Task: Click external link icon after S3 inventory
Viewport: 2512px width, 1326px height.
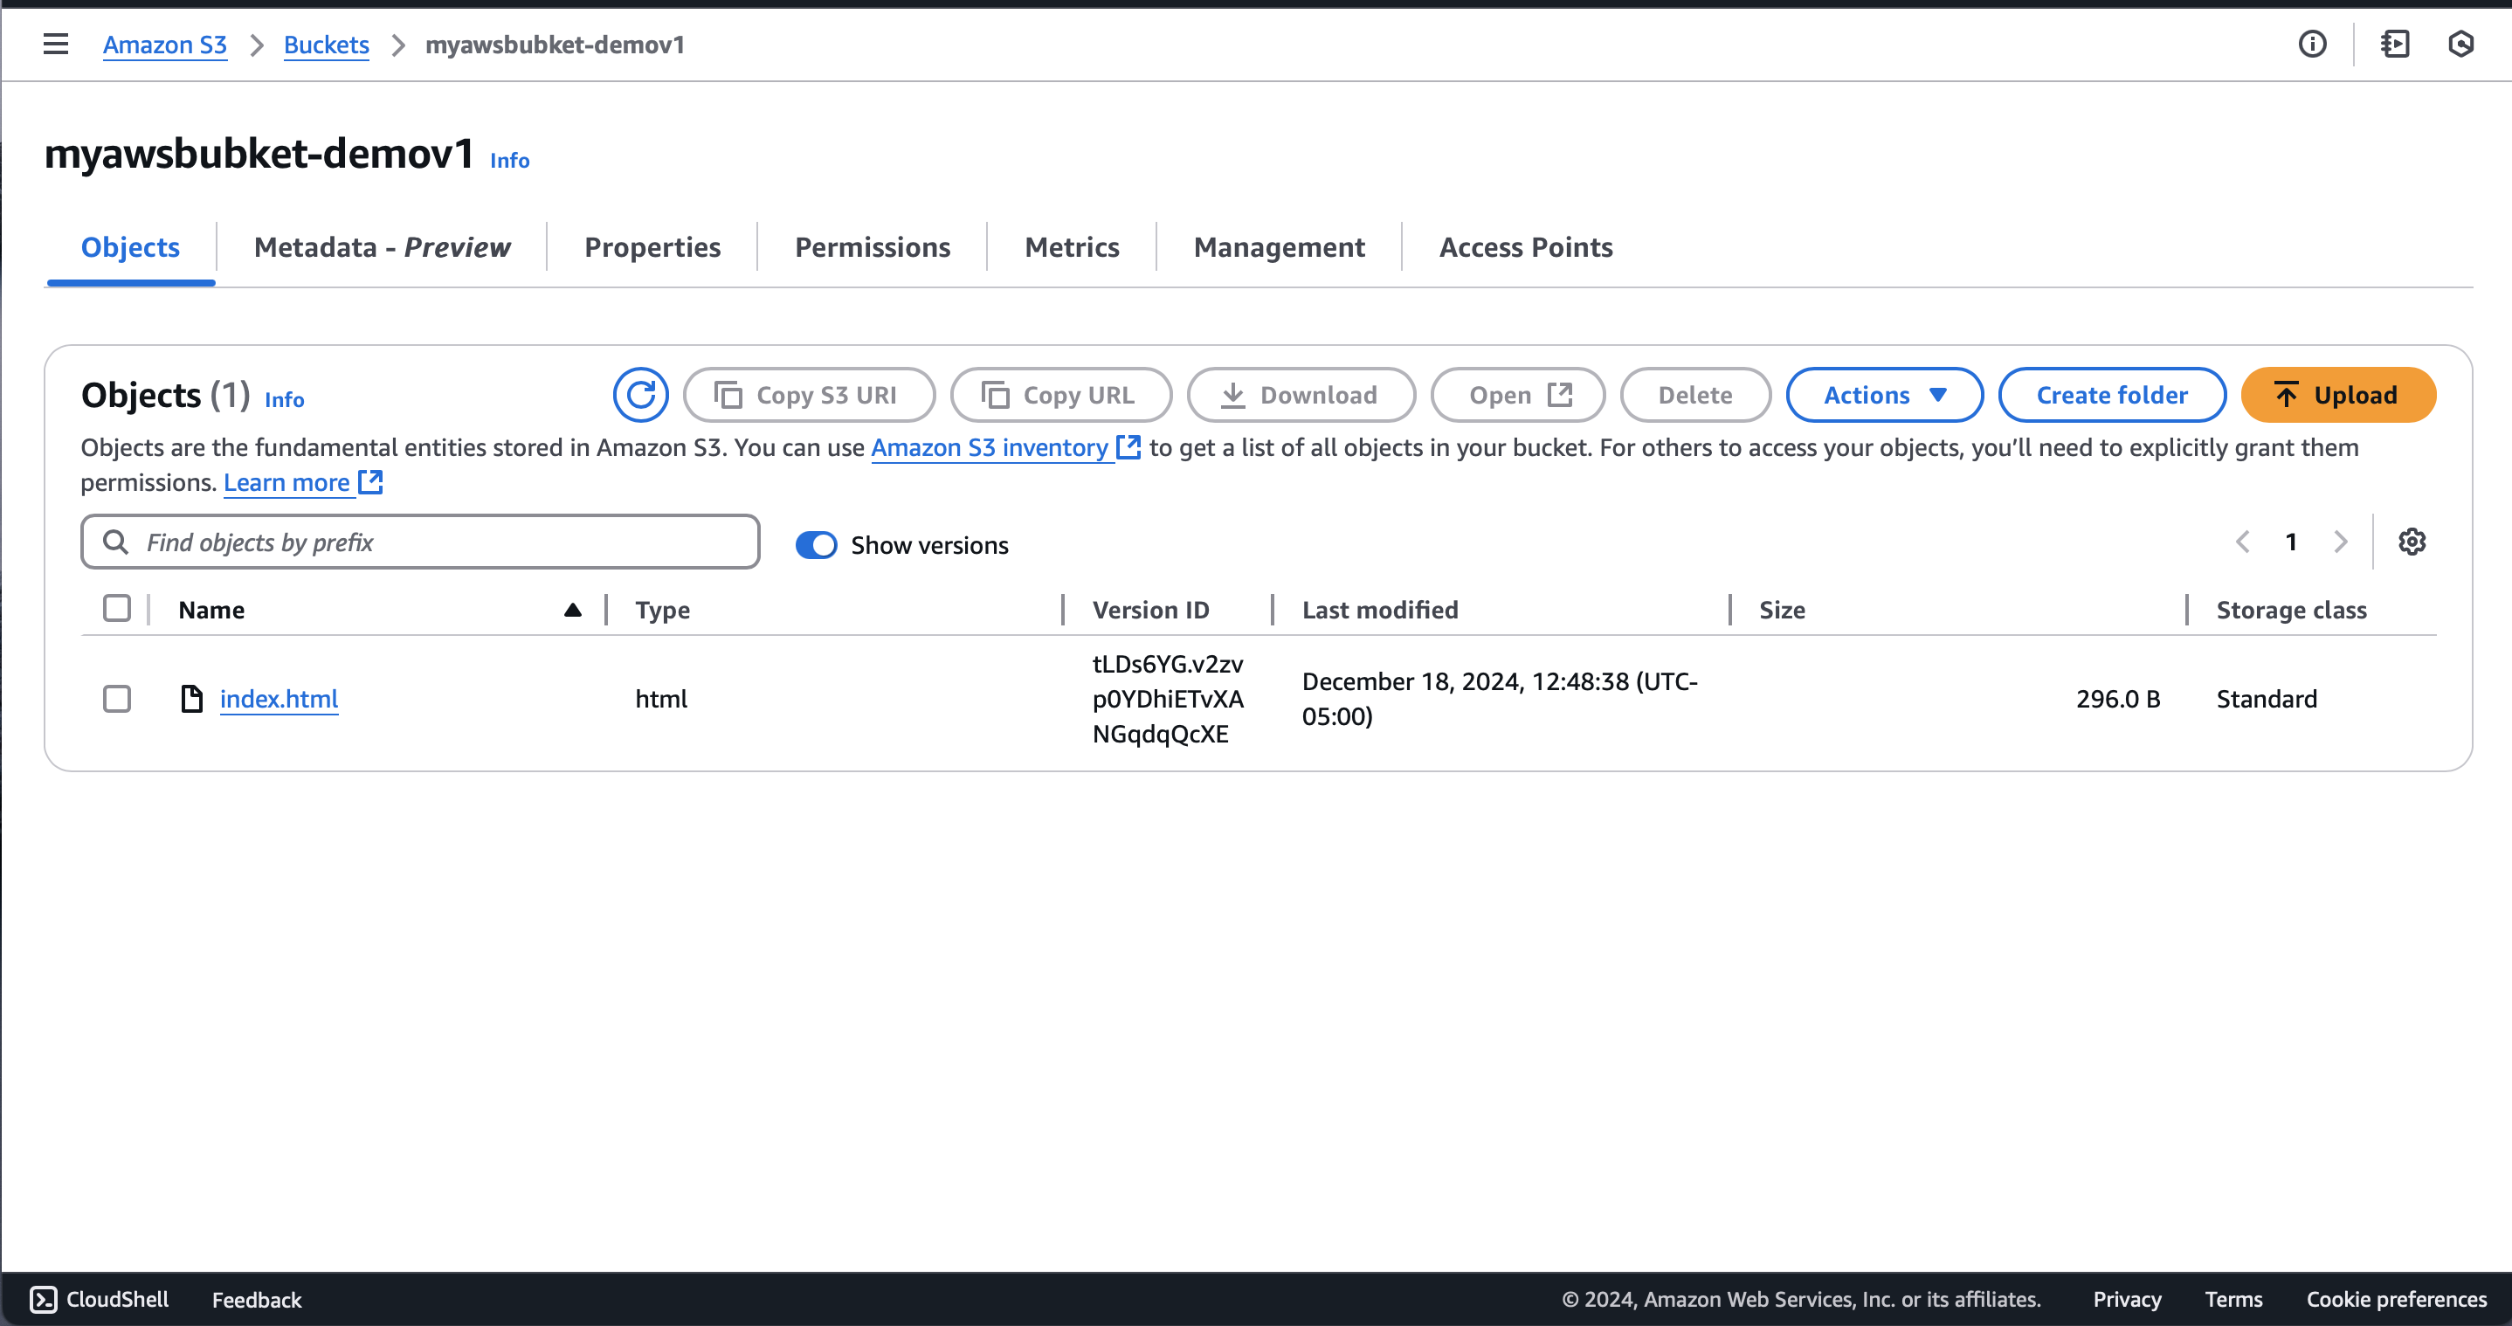Action: [x=1128, y=446]
